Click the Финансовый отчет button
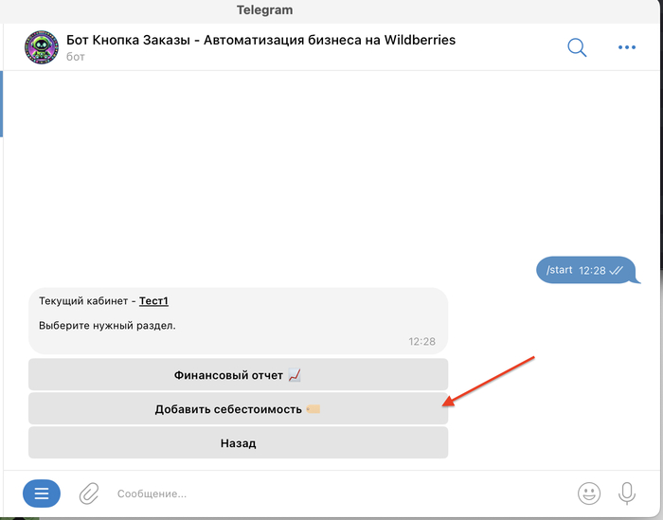 [x=238, y=374]
